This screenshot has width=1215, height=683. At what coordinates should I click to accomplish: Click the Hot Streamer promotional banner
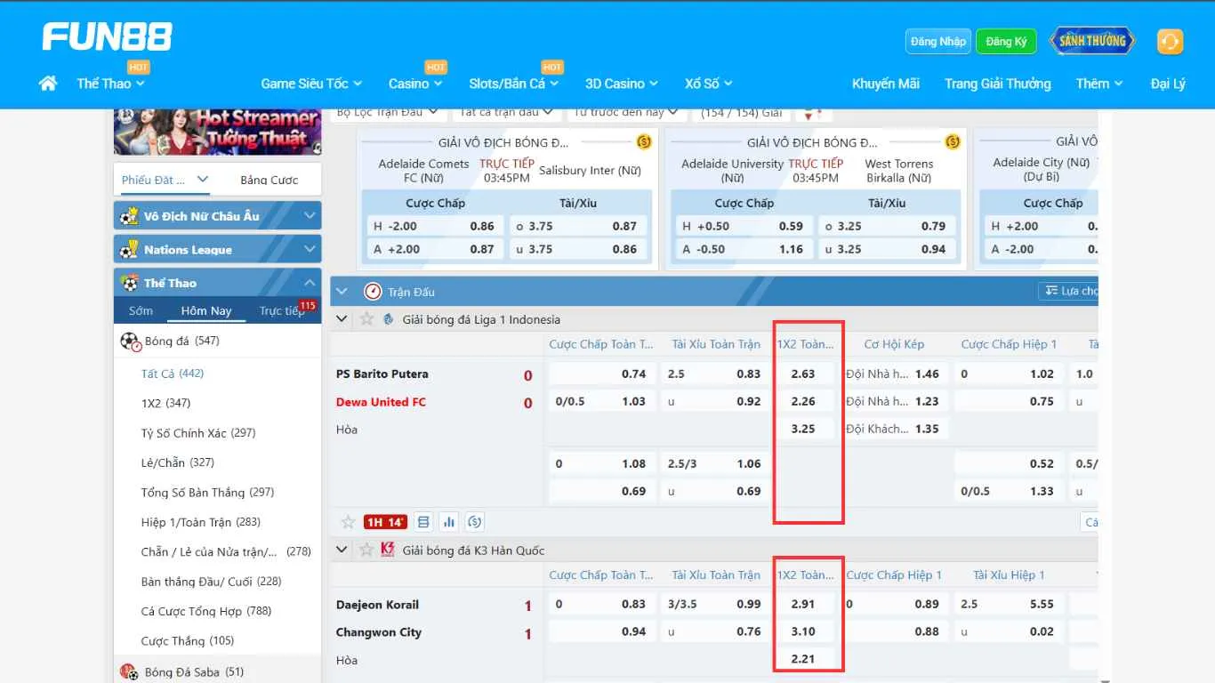tap(217, 131)
